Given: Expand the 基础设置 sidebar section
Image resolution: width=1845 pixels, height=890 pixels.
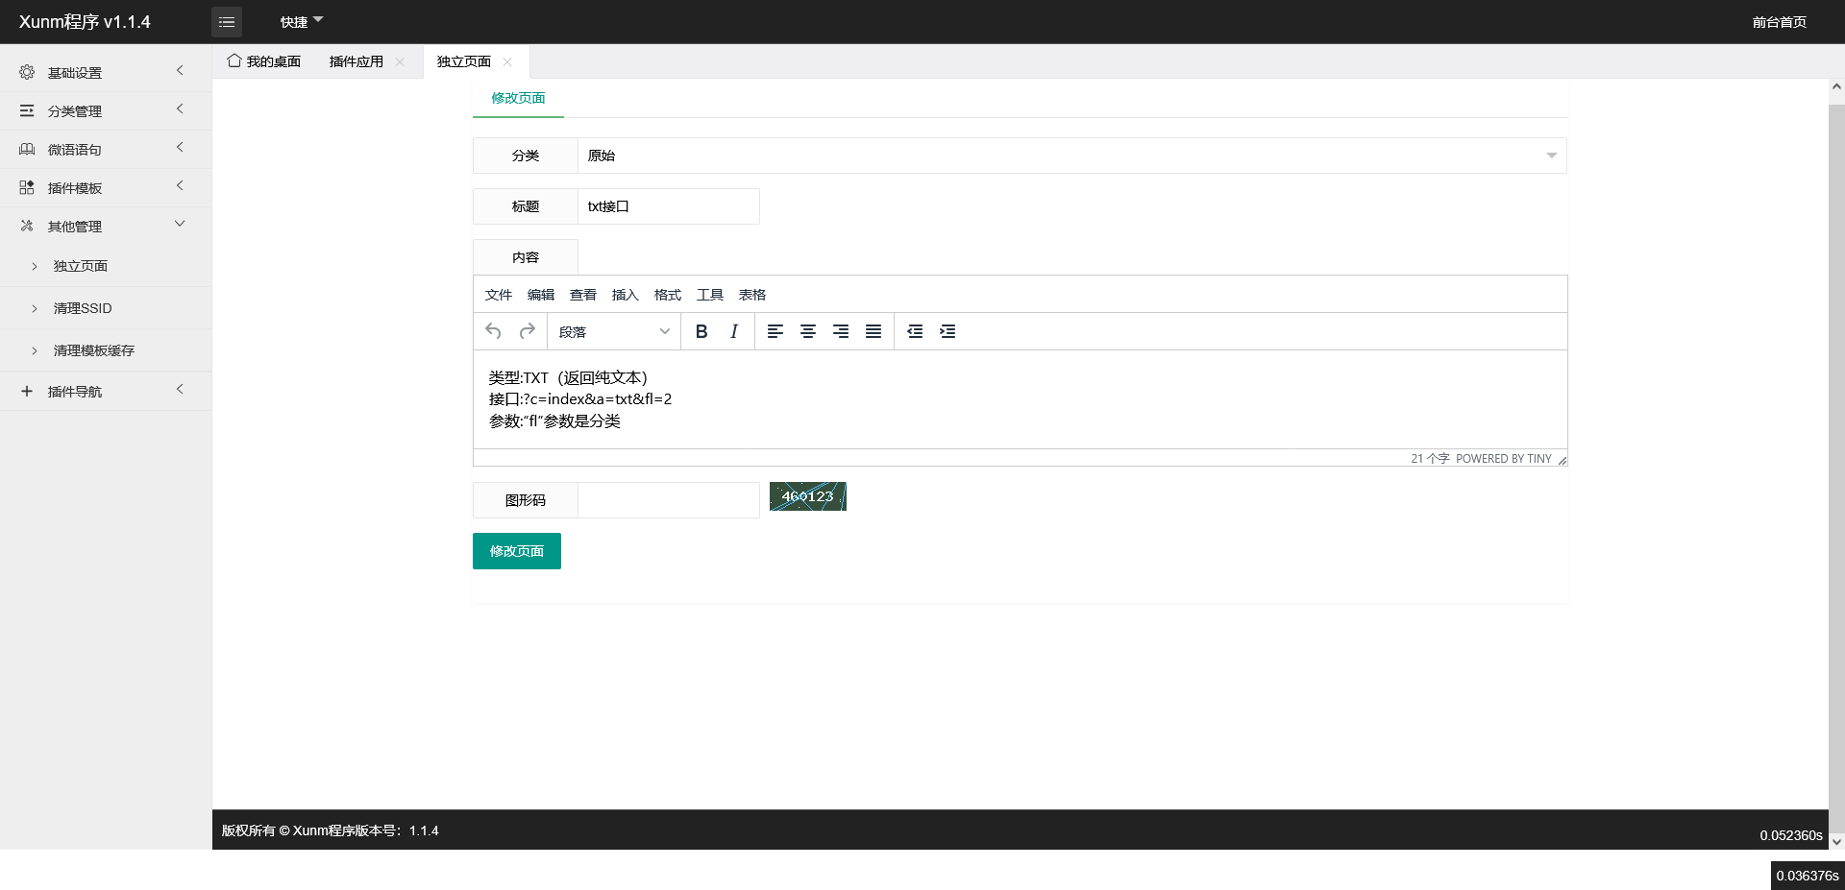Looking at the screenshot, I should point(106,72).
